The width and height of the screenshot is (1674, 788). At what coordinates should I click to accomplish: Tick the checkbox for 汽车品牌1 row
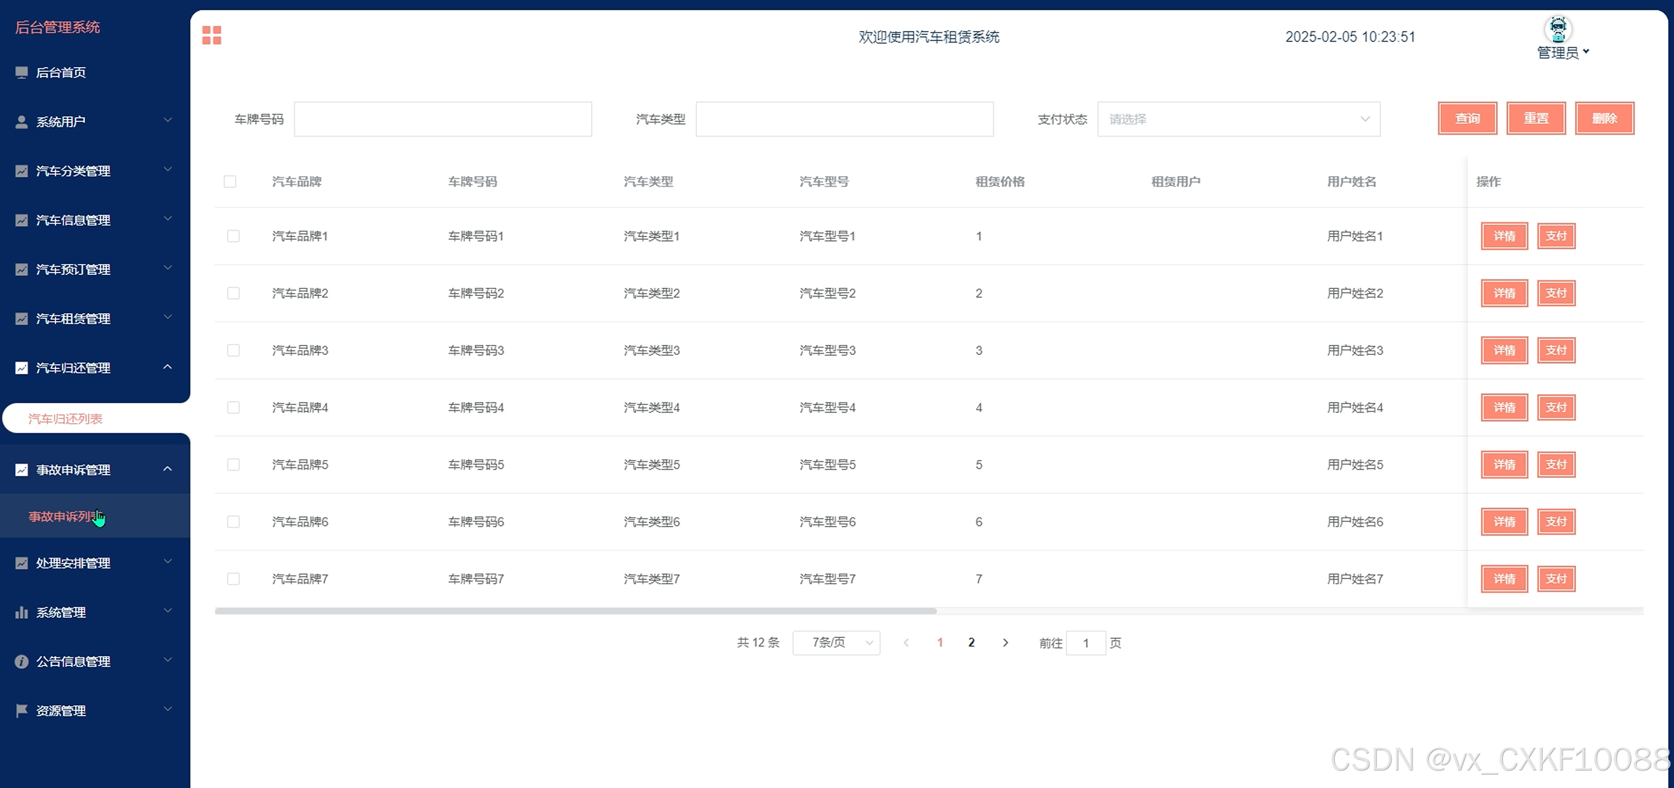click(x=233, y=236)
